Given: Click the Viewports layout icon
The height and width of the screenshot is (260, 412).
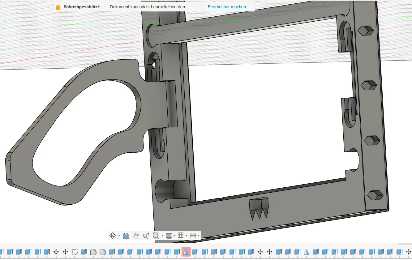Looking at the screenshot, I should [193, 236].
